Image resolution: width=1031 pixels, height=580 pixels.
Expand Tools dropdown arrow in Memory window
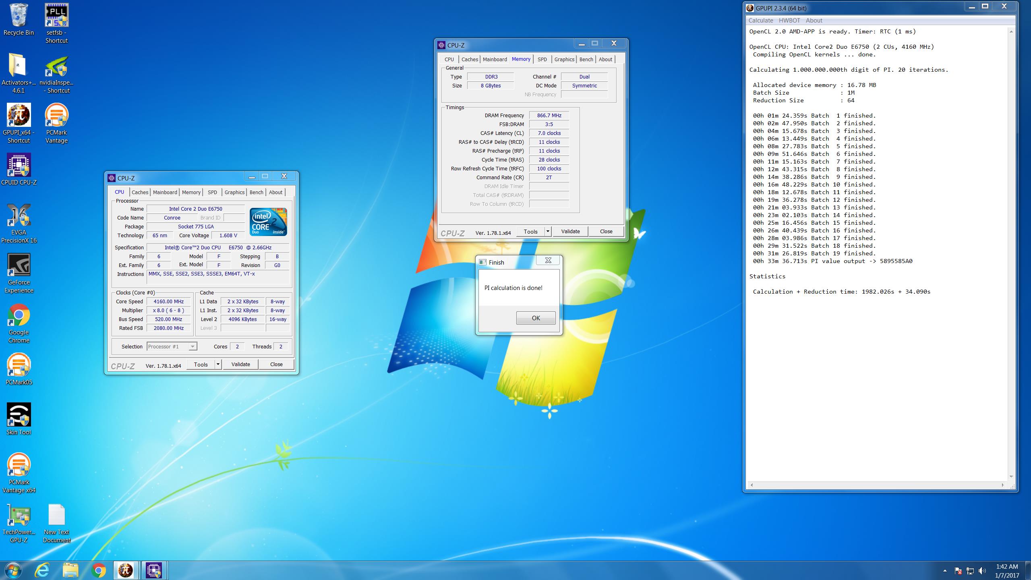[x=548, y=231]
